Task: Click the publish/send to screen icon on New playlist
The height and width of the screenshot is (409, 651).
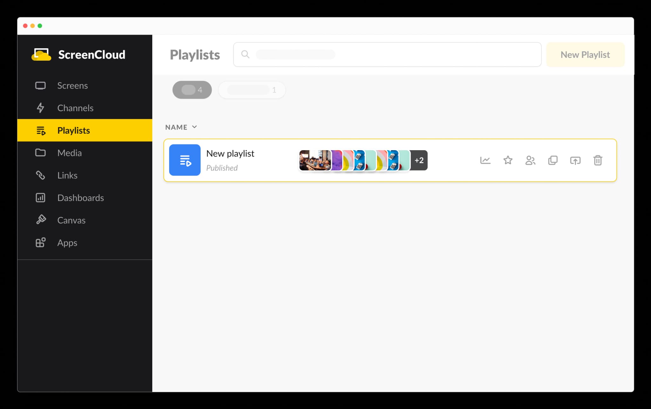Action: (x=575, y=160)
